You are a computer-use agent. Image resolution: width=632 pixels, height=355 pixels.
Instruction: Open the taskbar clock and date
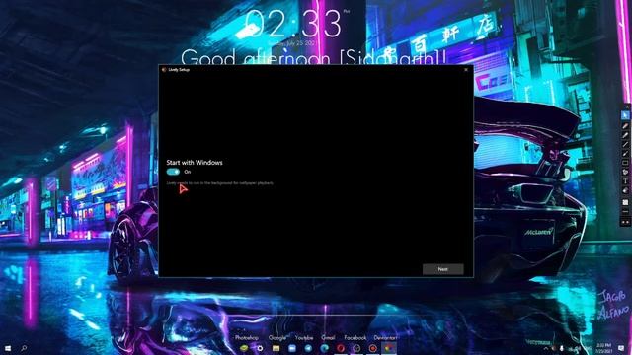(x=603, y=348)
